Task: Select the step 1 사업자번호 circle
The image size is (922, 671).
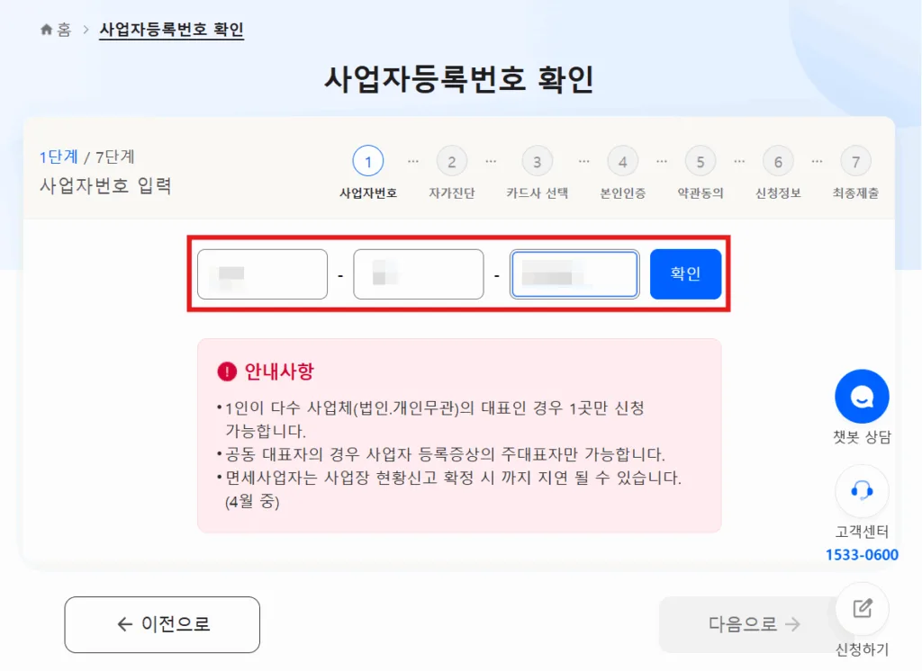Action: [367, 162]
